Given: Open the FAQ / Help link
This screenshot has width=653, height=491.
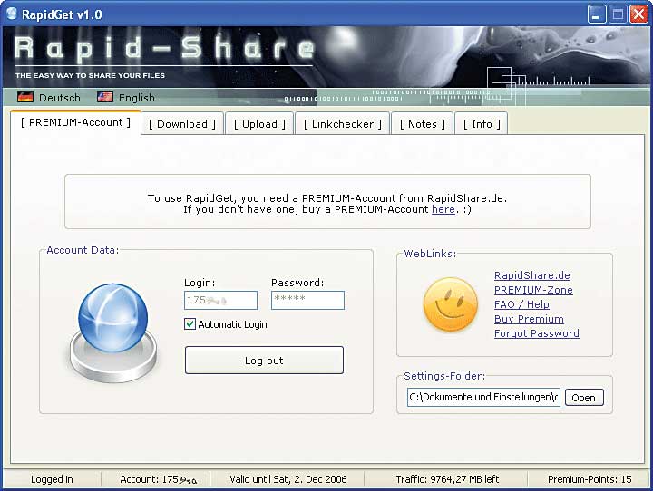Looking at the screenshot, I should coord(521,304).
